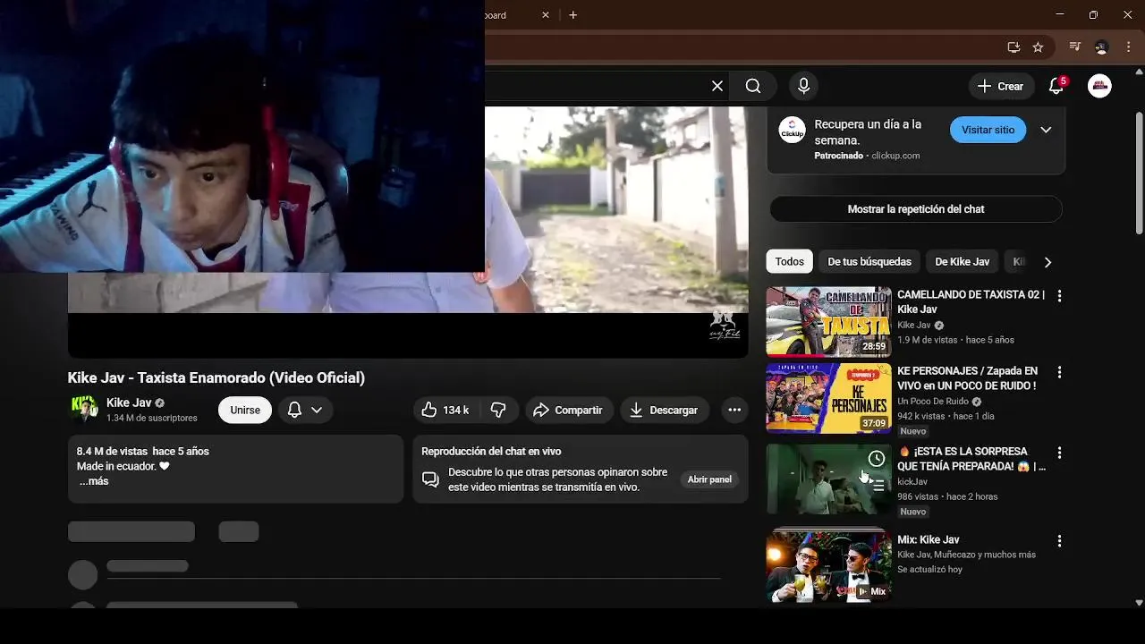Image resolution: width=1145 pixels, height=644 pixels.
Task: Open a new browser tab
Action: click(573, 15)
